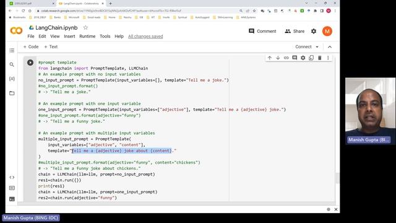
Task: Run the prompt template code cell
Action: click(x=30, y=63)
